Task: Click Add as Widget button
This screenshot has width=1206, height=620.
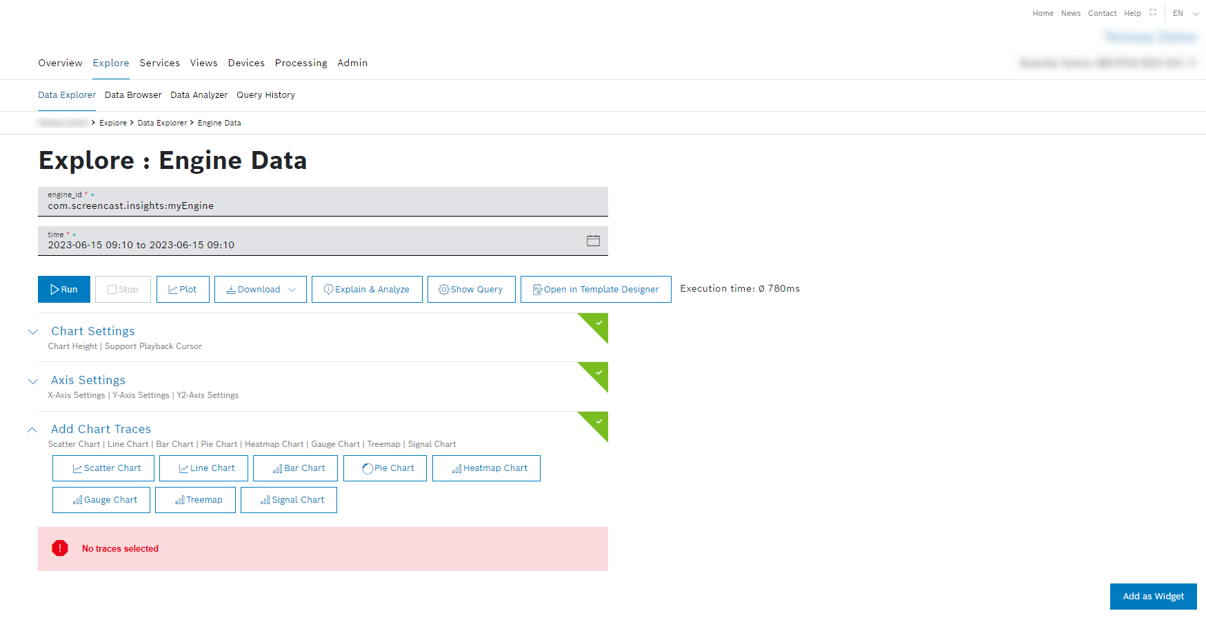Action: [x=1153, y=597]
